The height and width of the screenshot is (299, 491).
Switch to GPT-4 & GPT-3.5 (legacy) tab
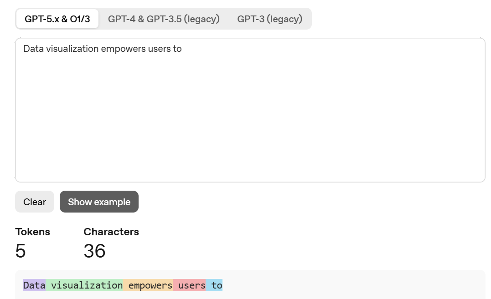tap(164, 19)
